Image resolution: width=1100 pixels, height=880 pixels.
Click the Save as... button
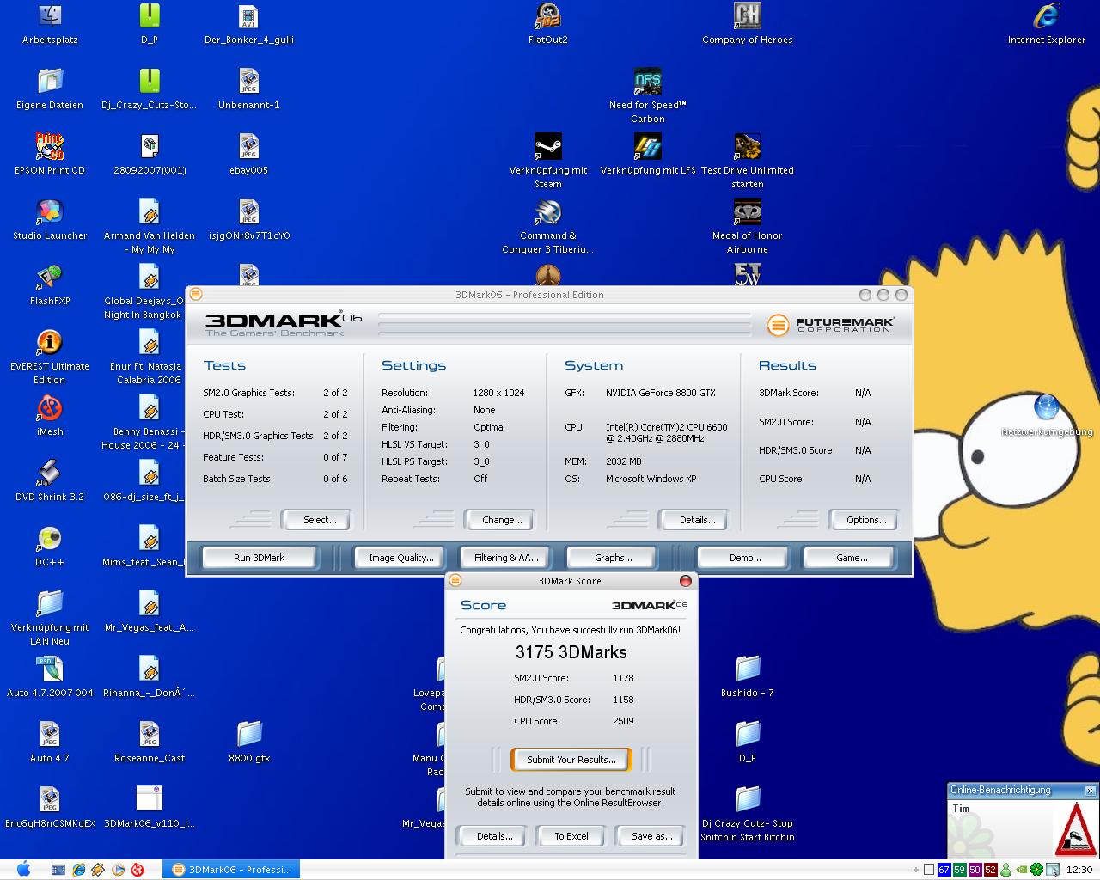pyautogui.click(x=652, y=836)
